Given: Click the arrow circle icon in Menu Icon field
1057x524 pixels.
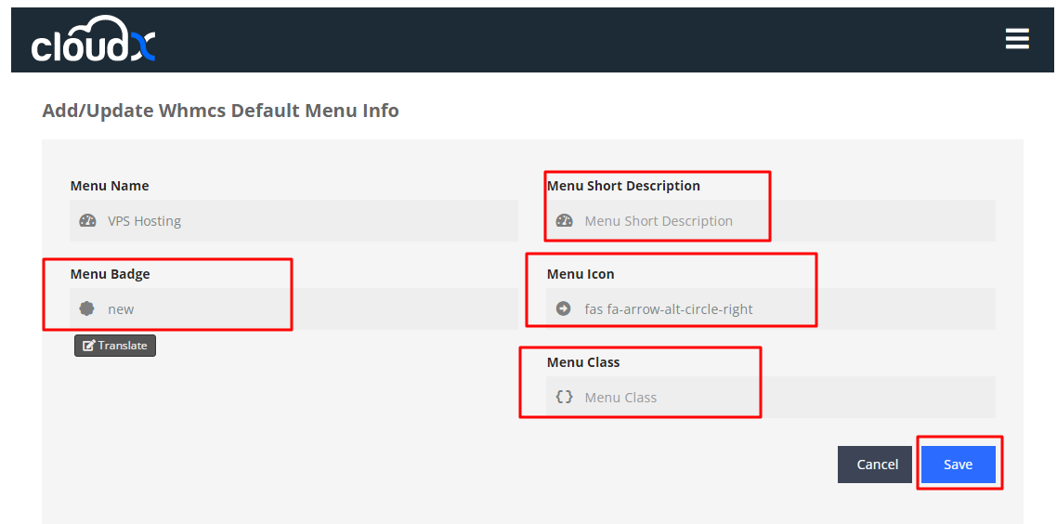Looking at the screenshot, I should tap(564, 309).
